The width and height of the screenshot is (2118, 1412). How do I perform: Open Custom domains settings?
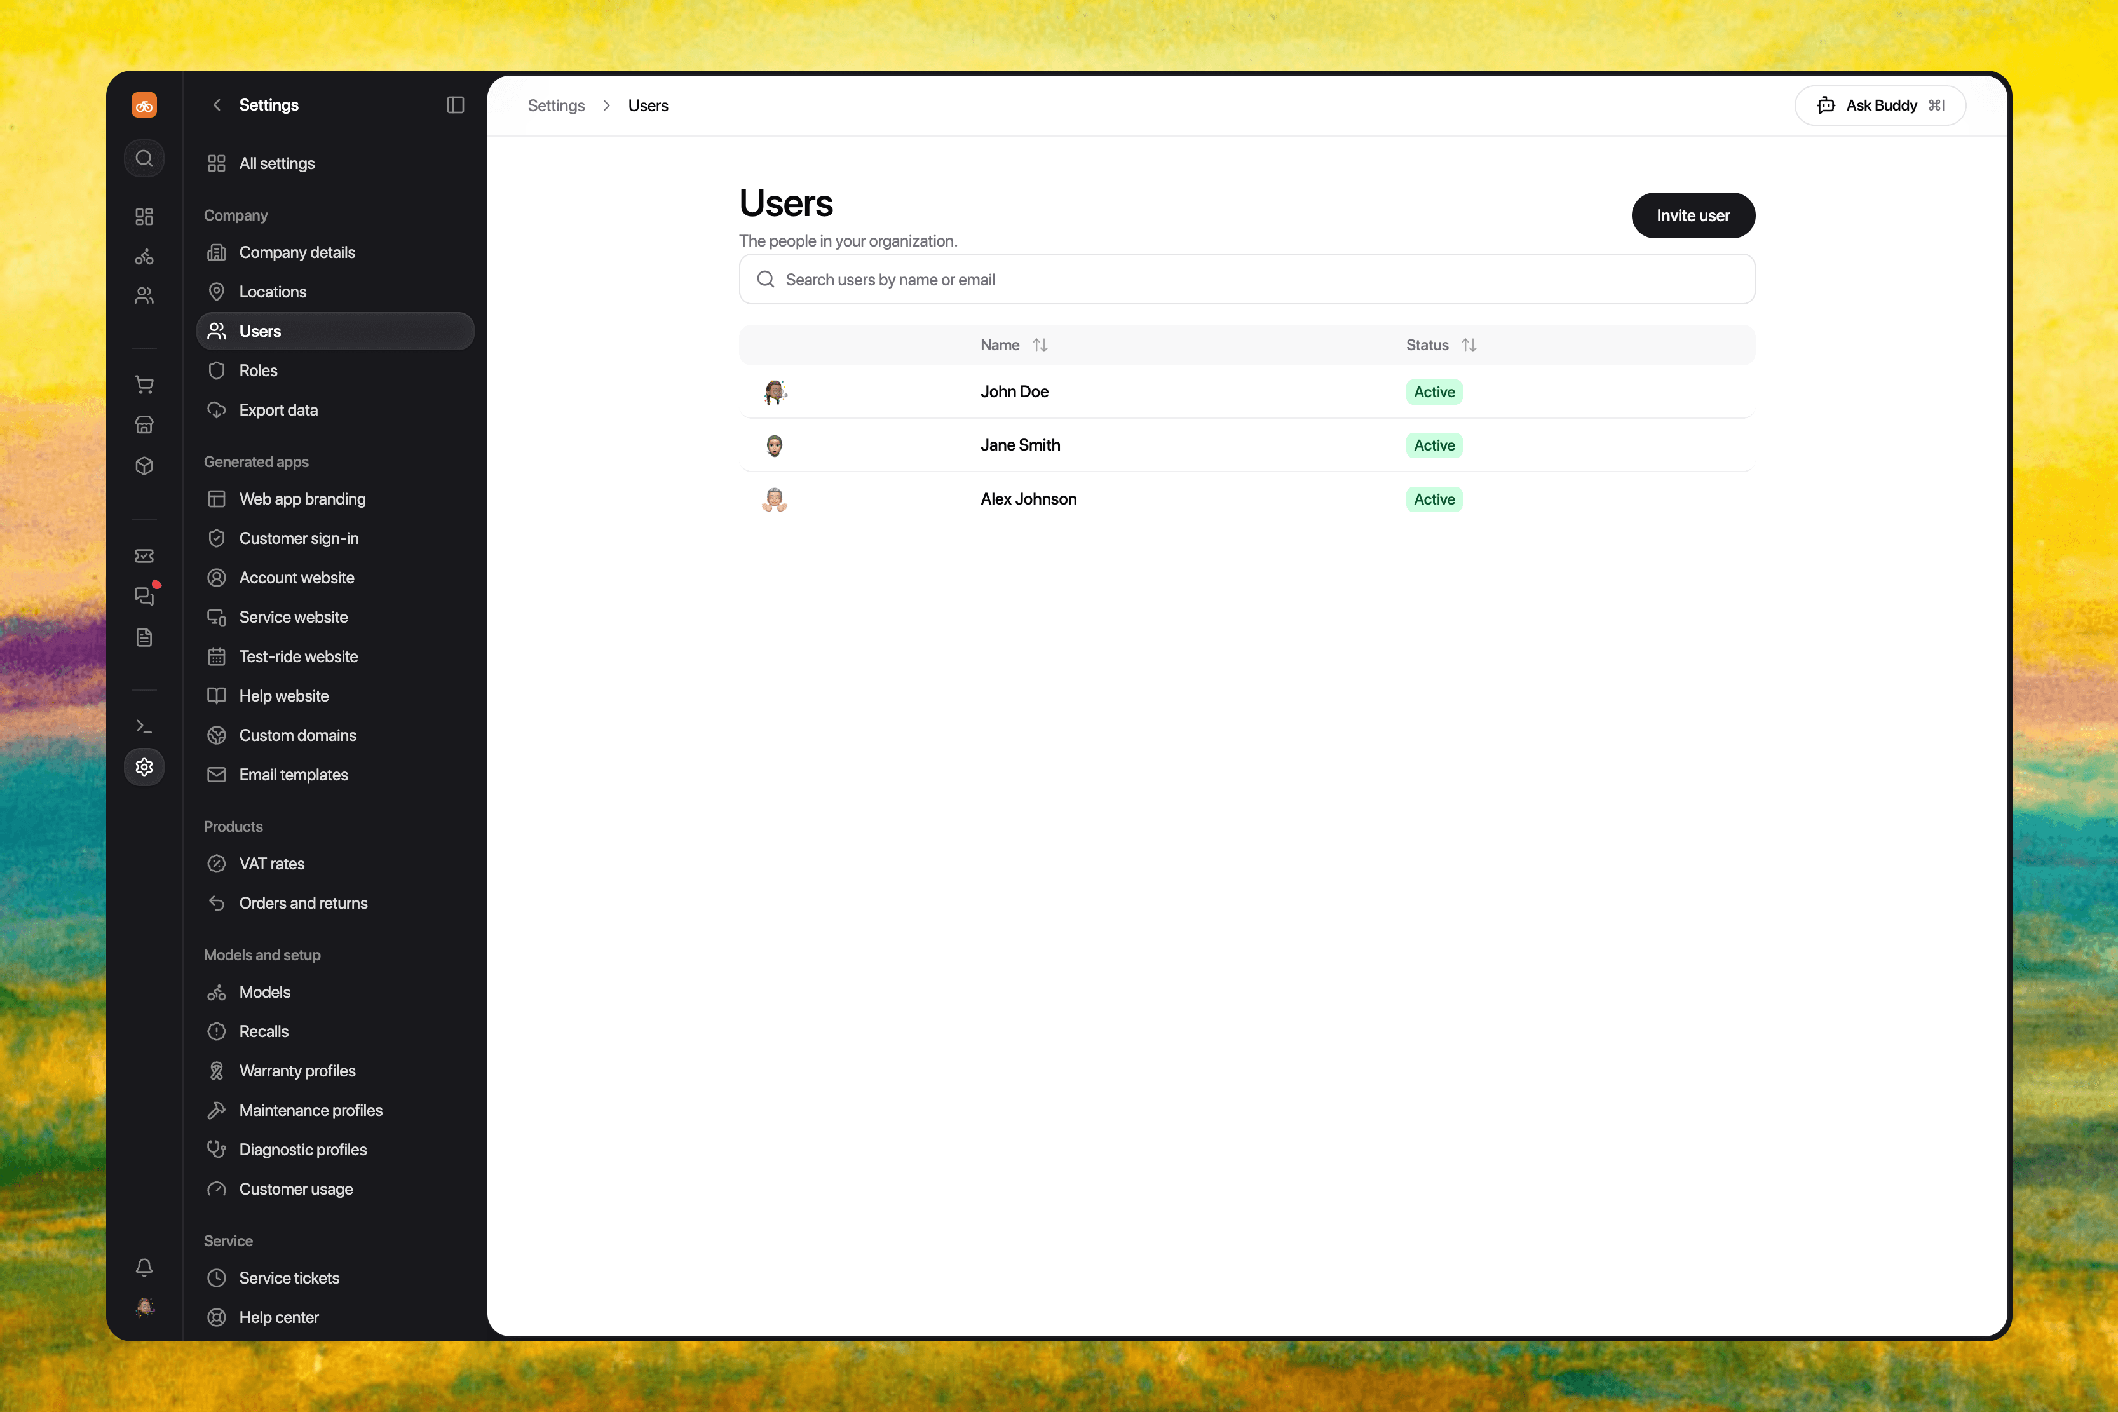point(335,736)
